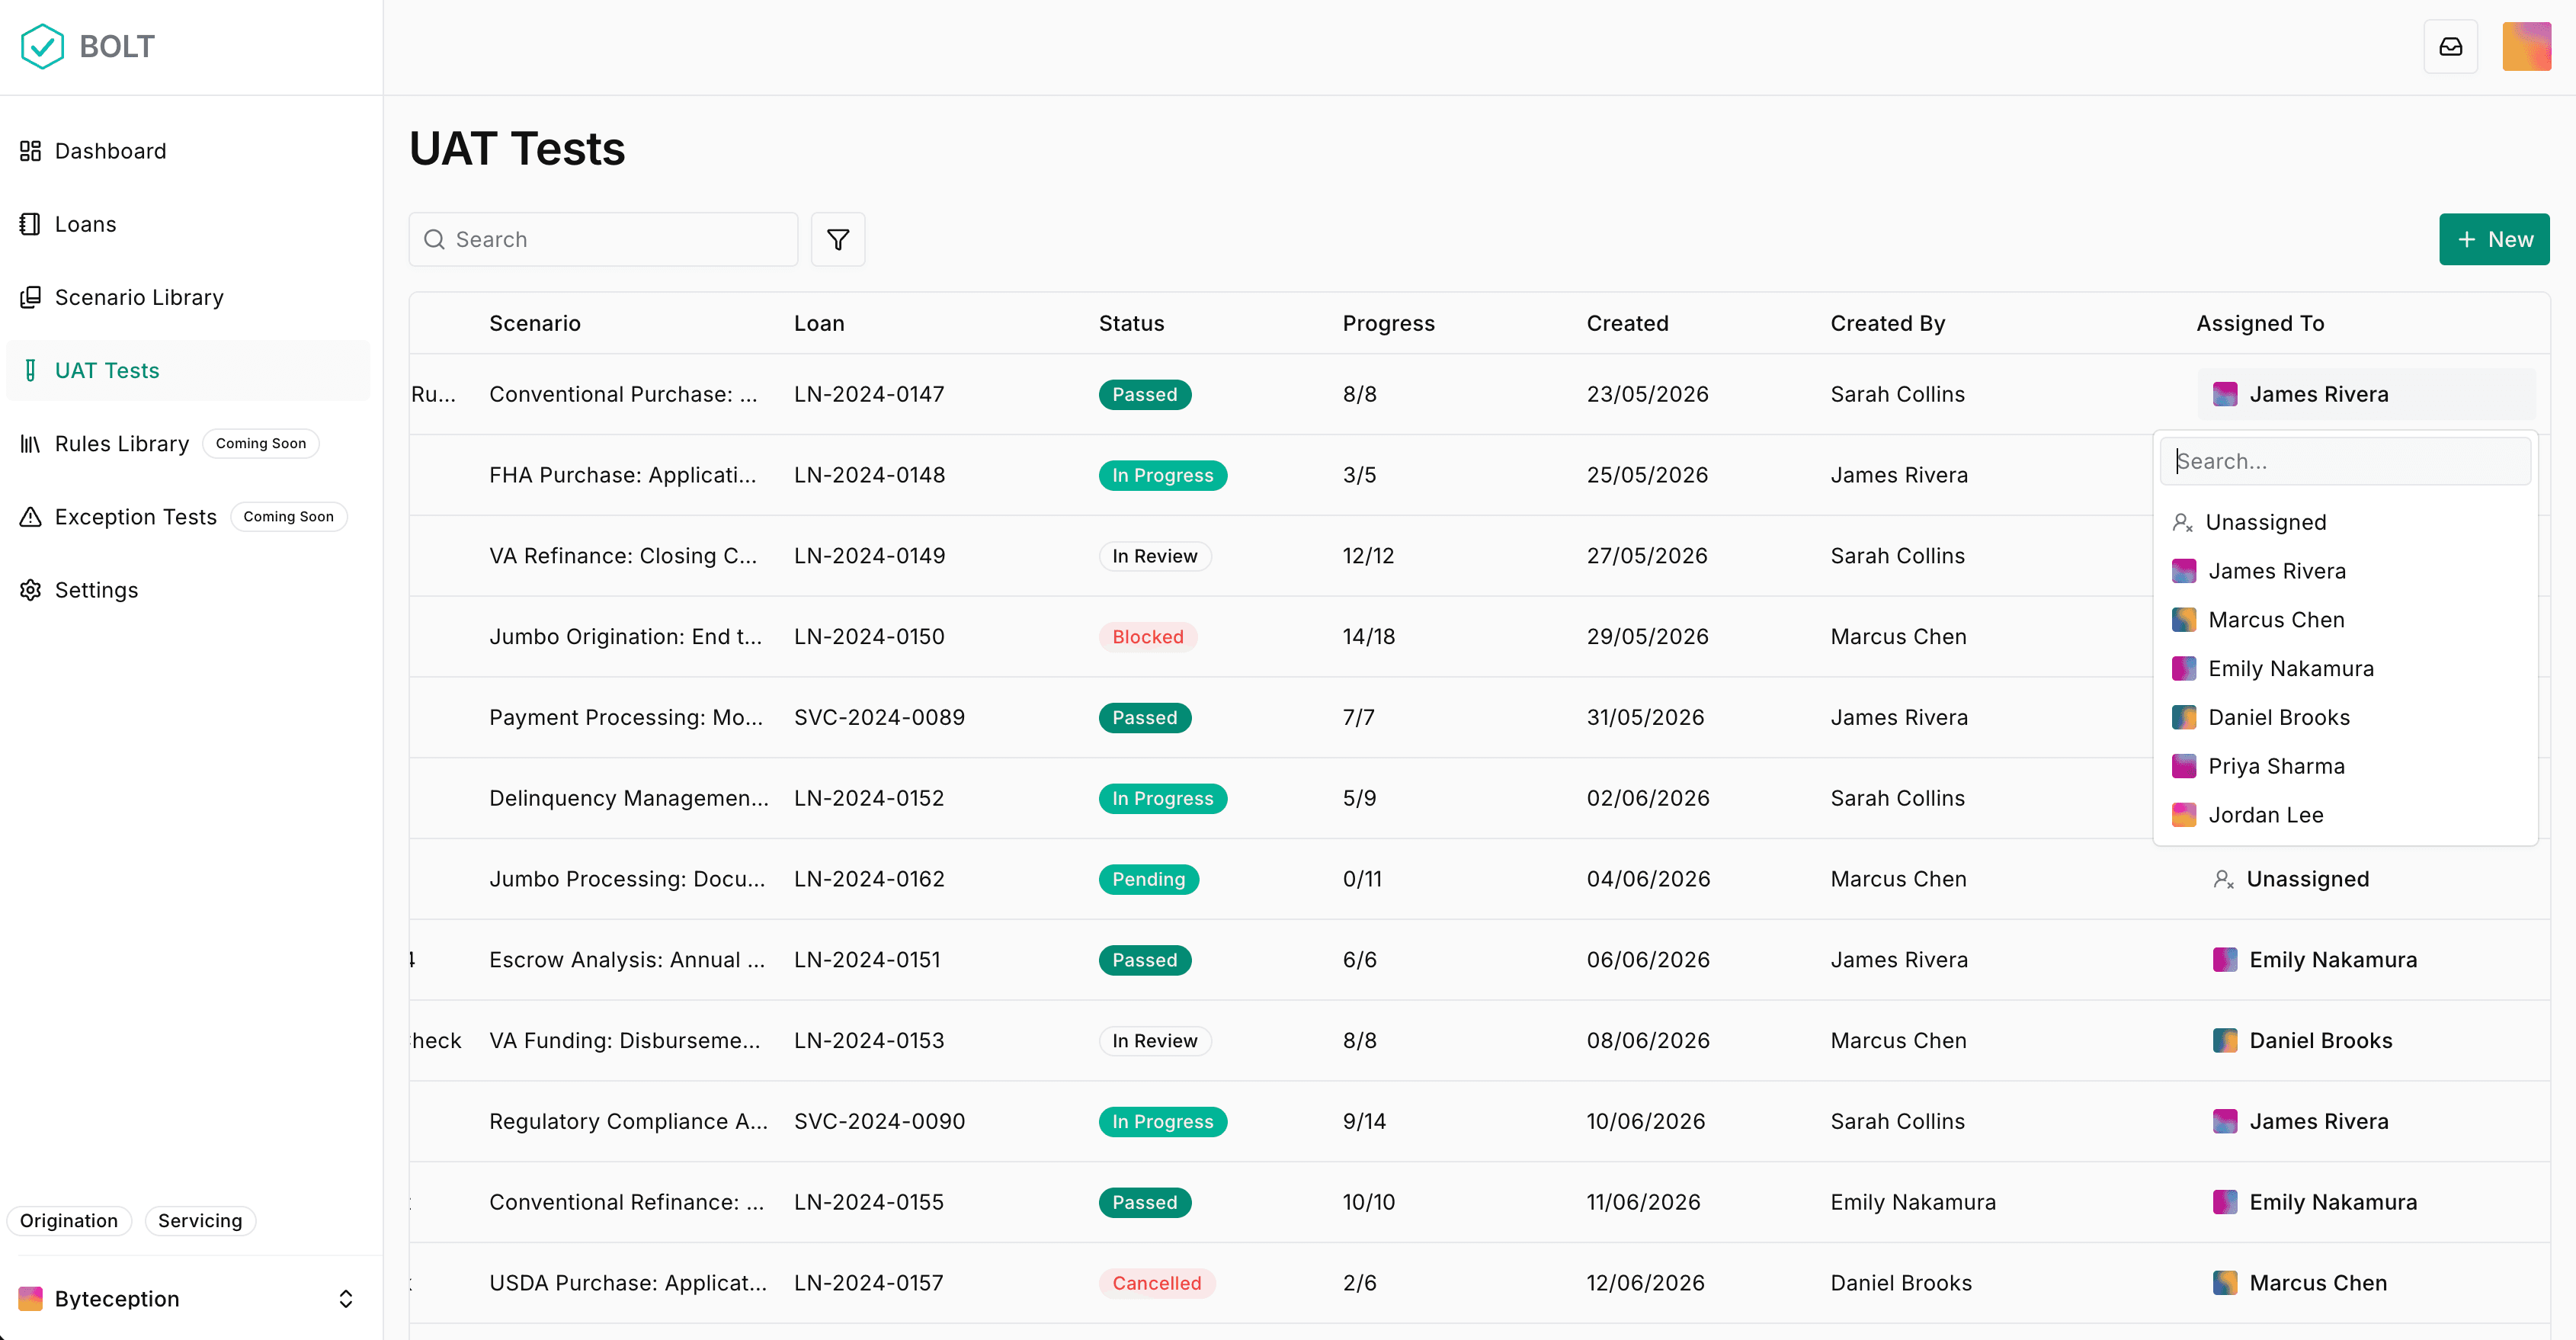Click the Assigned To column header
This screenshot has width=2576, height=1340.
(x=2260, y=323)
